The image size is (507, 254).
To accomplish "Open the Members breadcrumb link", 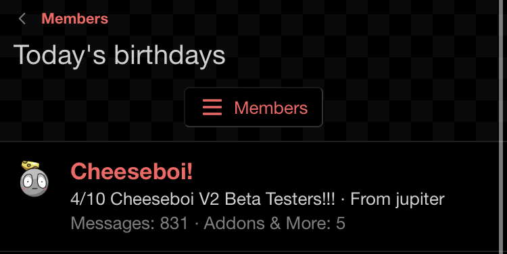I will click(74, 19).
